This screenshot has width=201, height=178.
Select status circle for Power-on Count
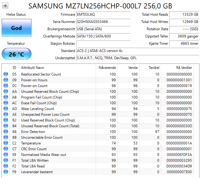(x=6, y=86)
